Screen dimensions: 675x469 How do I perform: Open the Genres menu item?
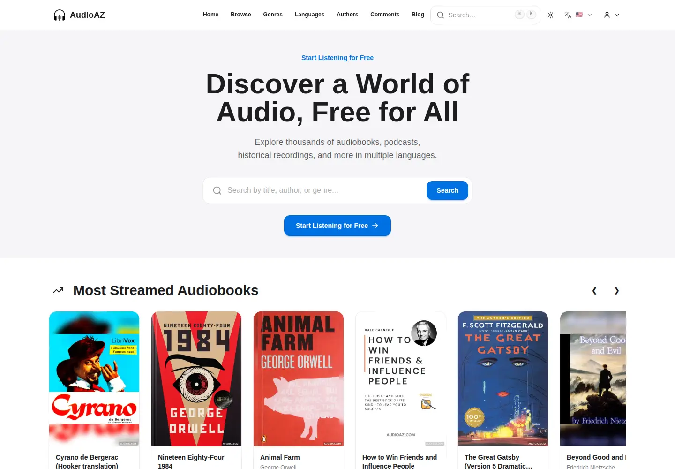click(273, 15)
